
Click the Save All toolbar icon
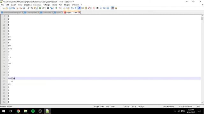13,8
